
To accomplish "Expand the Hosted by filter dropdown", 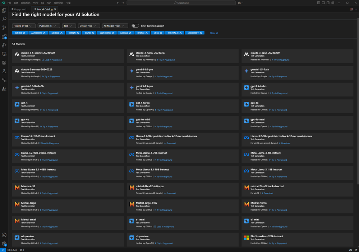I will pos(24,26).
